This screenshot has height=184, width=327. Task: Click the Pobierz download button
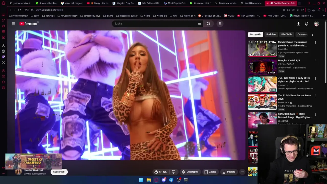[229, 172]
